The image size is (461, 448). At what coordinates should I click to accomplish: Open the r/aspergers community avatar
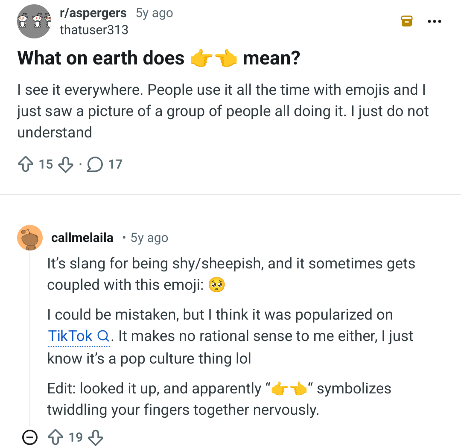(34, 21)
